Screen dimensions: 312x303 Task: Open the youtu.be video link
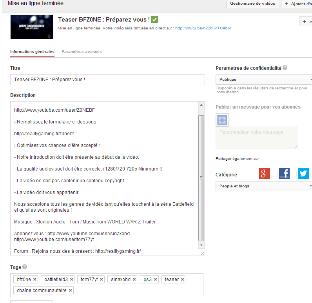203,28
